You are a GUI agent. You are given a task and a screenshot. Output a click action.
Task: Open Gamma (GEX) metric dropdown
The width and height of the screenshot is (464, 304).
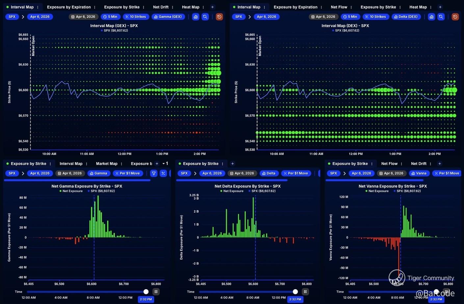tap(168, 16)
